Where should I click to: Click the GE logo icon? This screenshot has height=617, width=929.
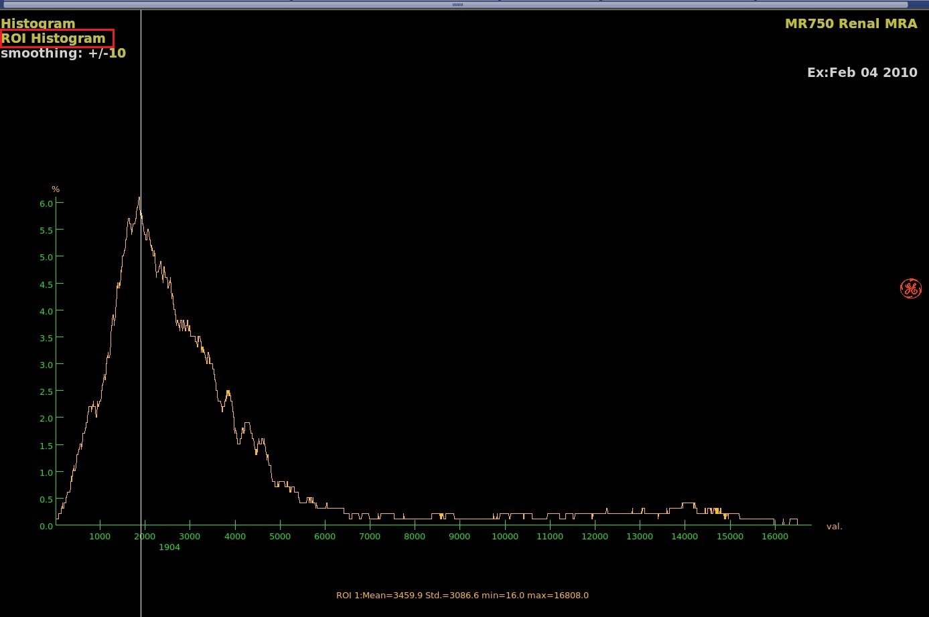(x=910, y=288)
